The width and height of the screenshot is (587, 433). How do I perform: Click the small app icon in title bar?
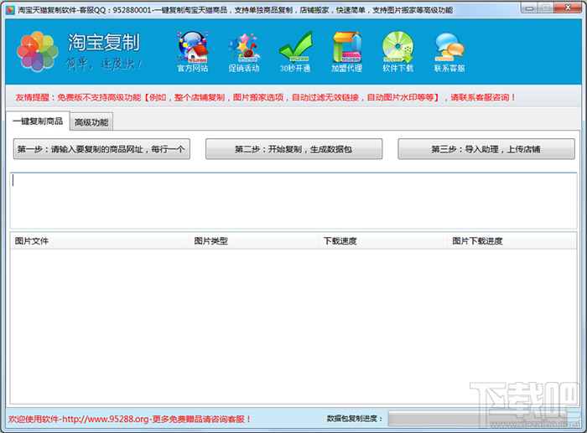[x=10, y=9]
